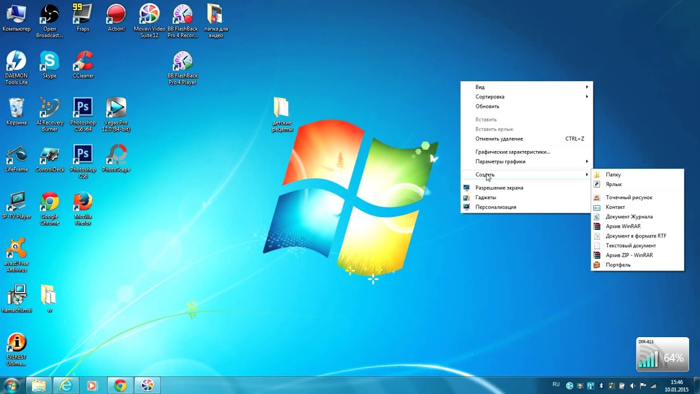Create a new Архив WinRAR
The image size is (700, 394).
tap(638, 227)
